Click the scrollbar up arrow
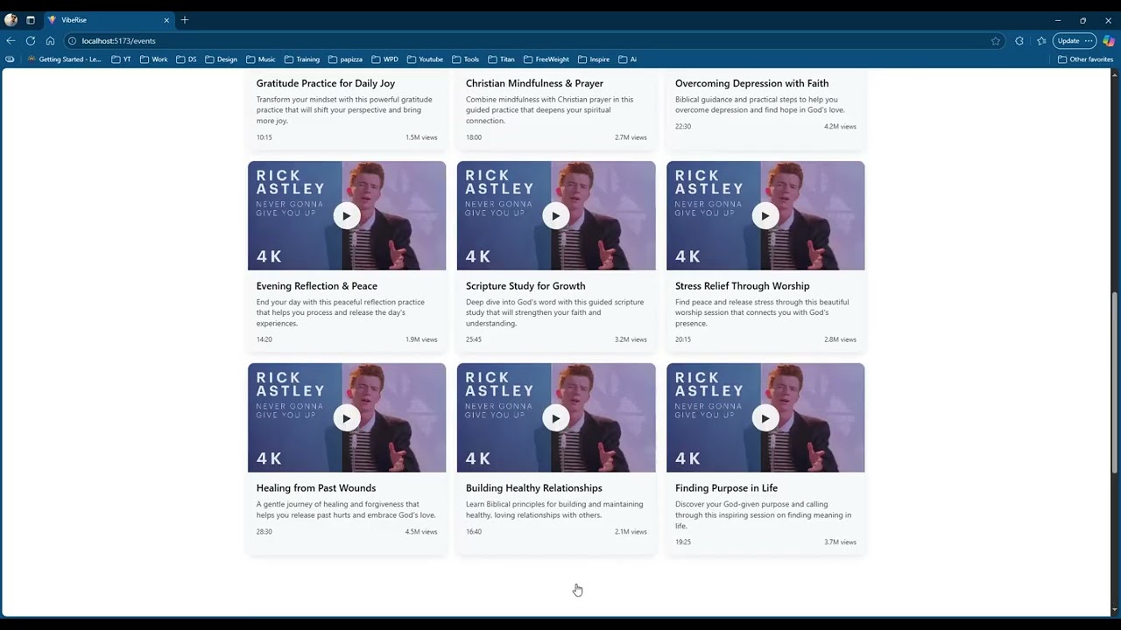Image resolution: width=1121 pixels, height=630 pixels. tap(1115, 74)
